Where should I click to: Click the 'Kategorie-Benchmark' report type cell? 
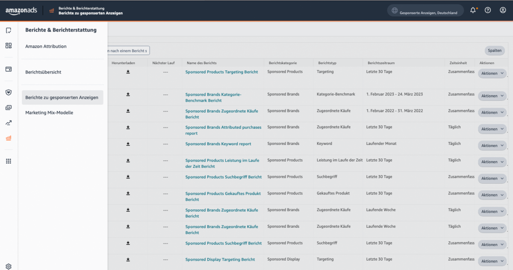coord(336,94)
